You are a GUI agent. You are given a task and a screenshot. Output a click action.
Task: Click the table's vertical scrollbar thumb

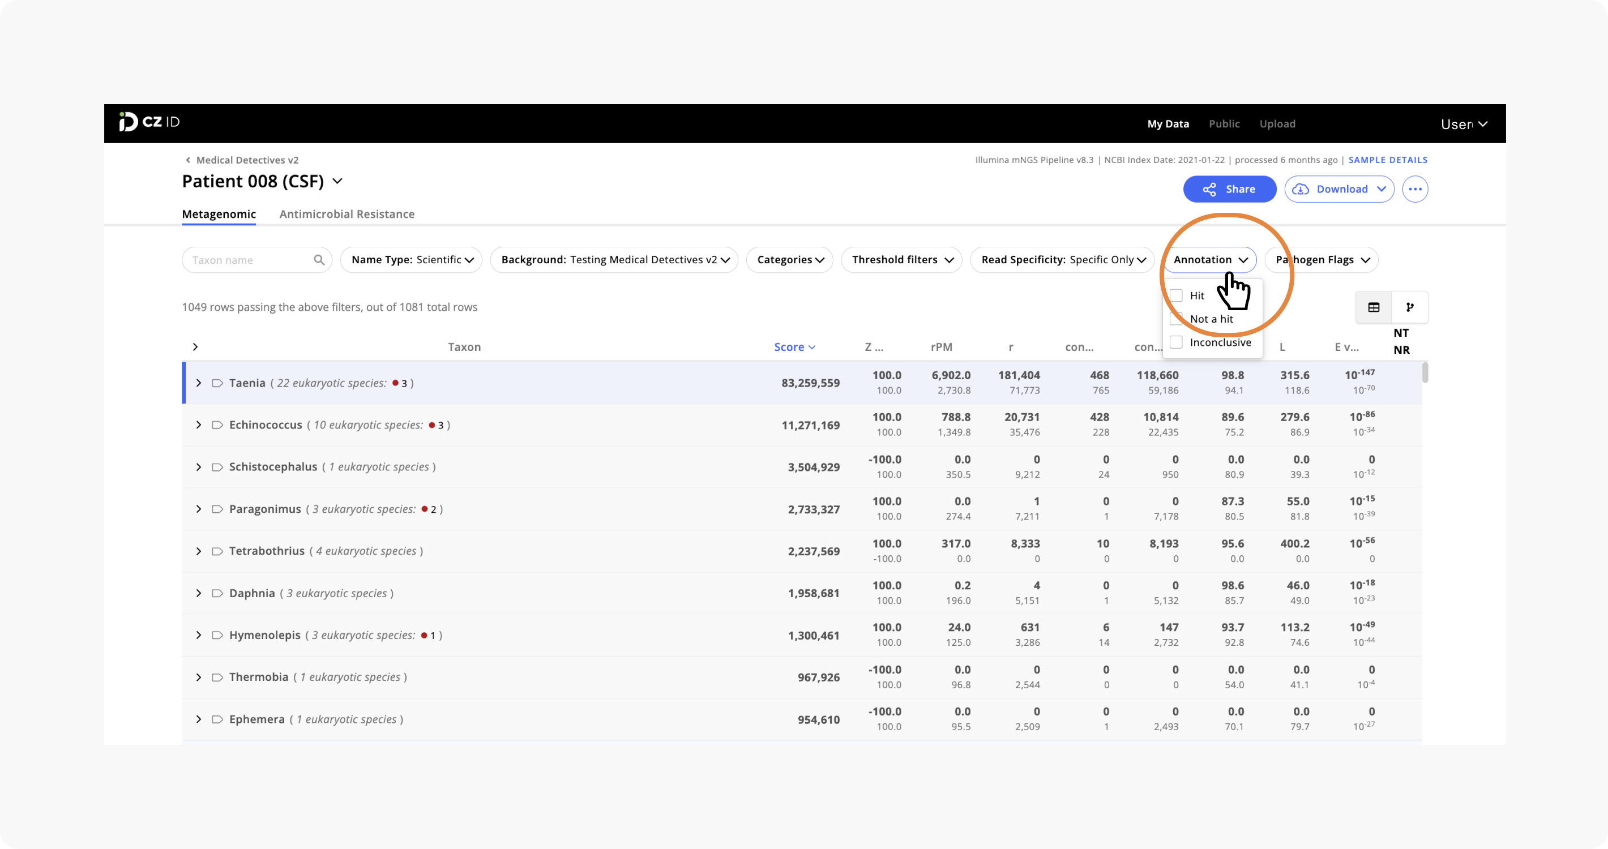point(1425,372)
